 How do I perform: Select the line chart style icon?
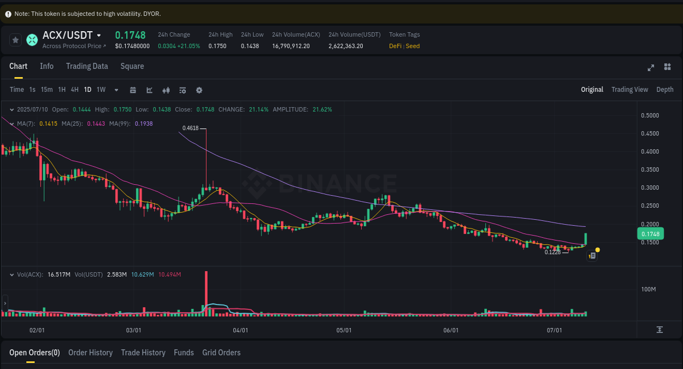149,90
